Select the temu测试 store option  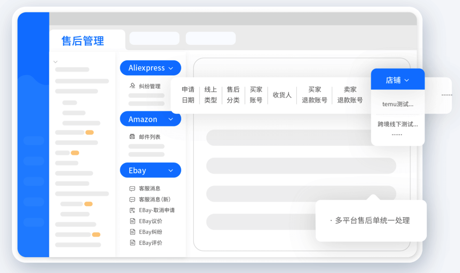[x=398, y=104]
